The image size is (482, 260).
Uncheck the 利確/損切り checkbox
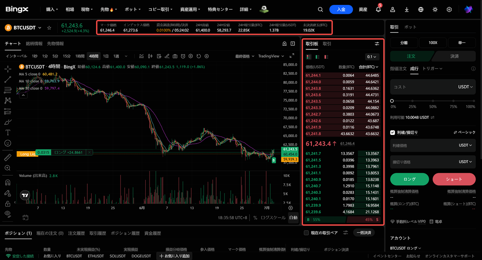tap(393, 133)
